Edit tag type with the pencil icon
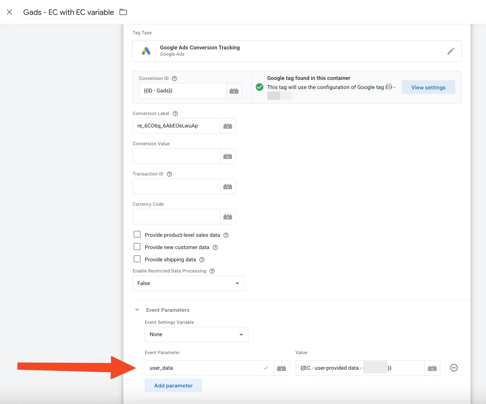486x404 pixels. click(x=451, y=51)
